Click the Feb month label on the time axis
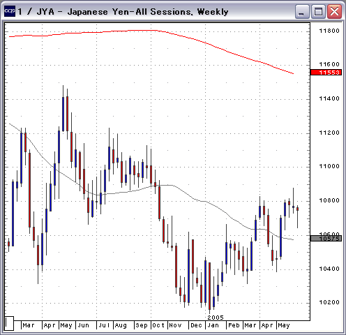Image resolution: width=346 pixels, height=335 pixels. pos(234,325)
